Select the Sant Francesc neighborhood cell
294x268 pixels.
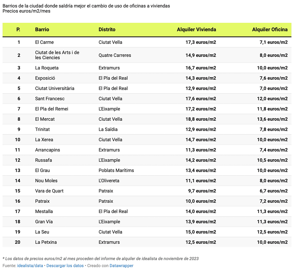(50, 99)
